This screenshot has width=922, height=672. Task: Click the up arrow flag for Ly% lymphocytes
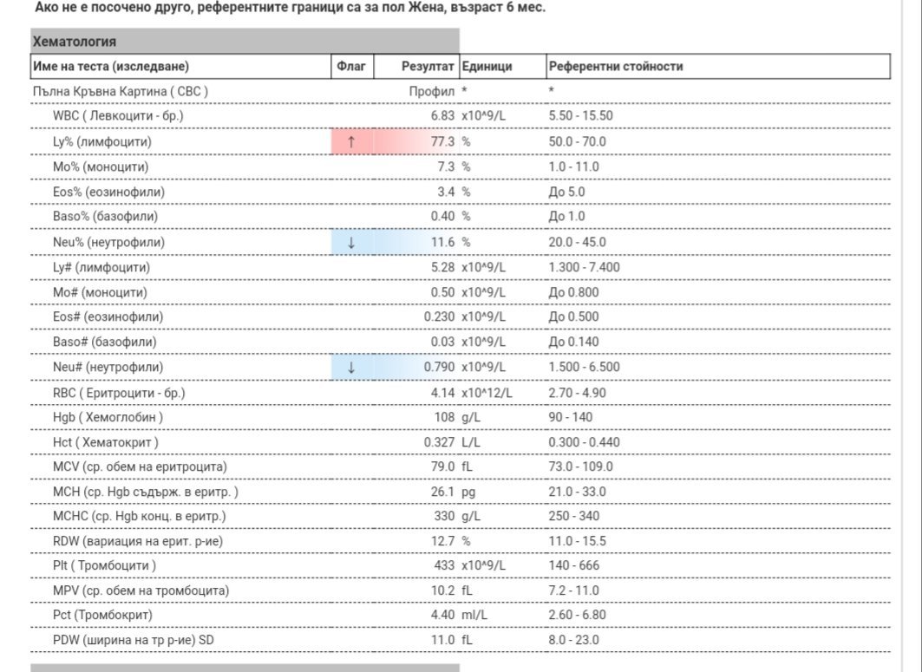tap(350, 142)
